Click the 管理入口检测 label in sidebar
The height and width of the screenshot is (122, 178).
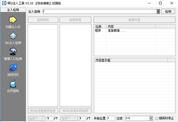click(13, 59)
